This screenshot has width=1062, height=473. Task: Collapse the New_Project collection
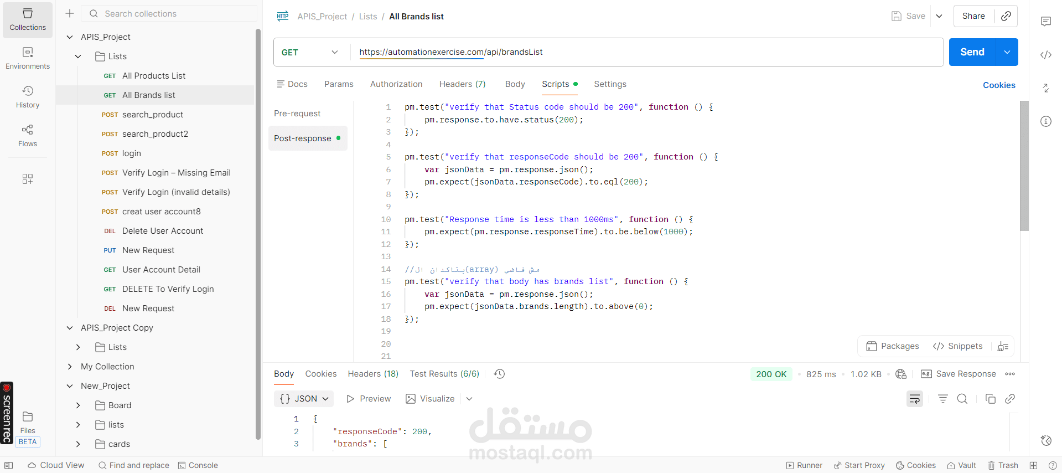click(70, 386)
